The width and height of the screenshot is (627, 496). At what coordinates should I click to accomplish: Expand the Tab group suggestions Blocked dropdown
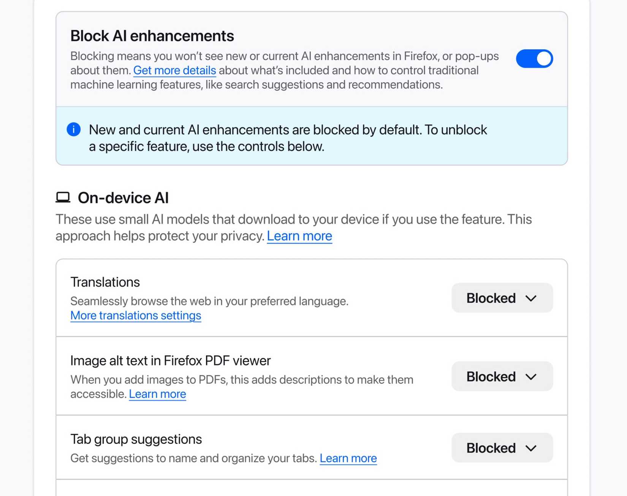[502, 448]
